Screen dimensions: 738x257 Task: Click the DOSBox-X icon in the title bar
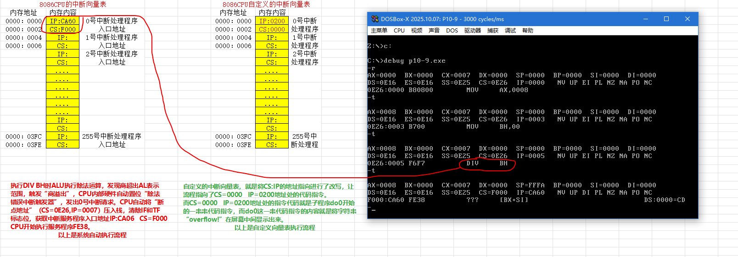click(x=375, y=19)
